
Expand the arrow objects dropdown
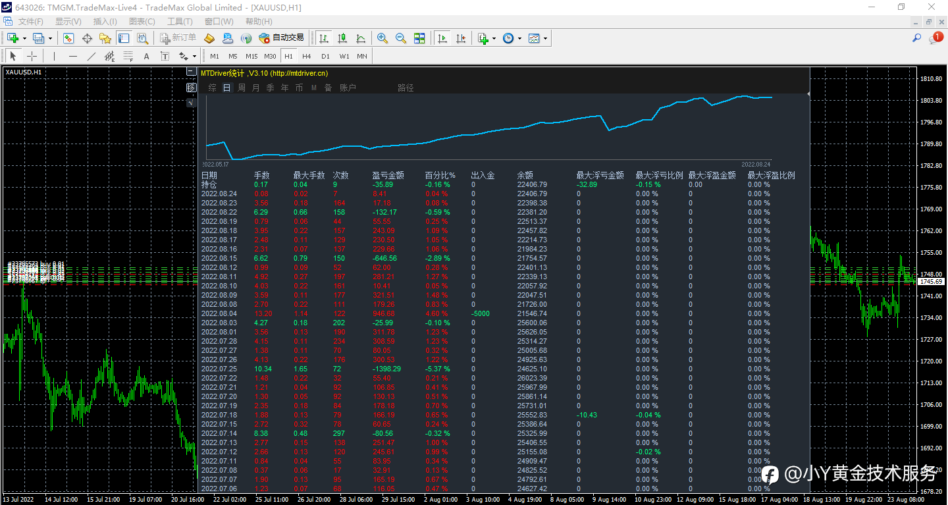(194, 56)
